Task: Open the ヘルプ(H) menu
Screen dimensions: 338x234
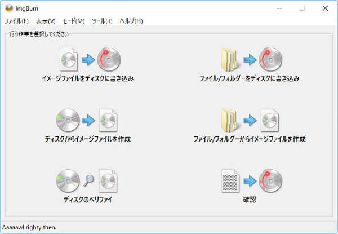Action: click(x=131, y=21)
